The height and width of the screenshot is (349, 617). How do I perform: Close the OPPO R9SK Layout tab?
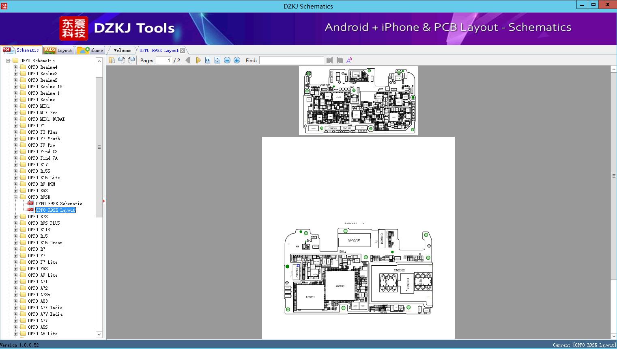click(182, 50)
